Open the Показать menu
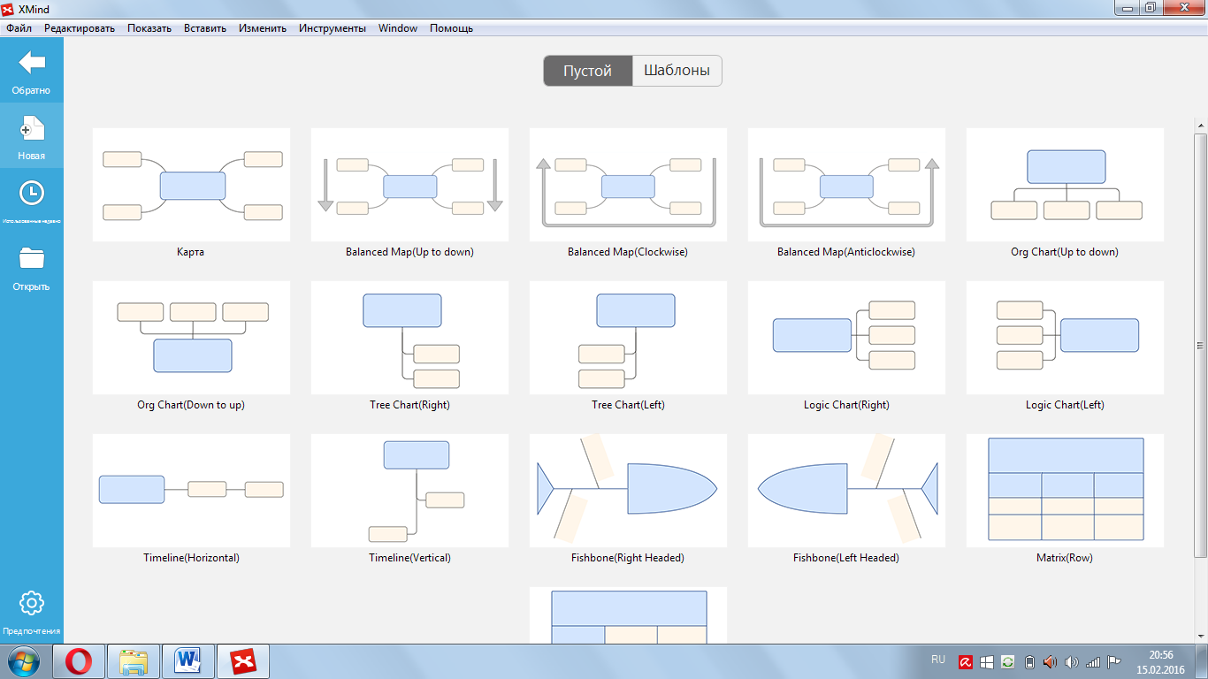The height and width of the screenshot is (679, 1208). pyautogui.click(x=149, y=28)
